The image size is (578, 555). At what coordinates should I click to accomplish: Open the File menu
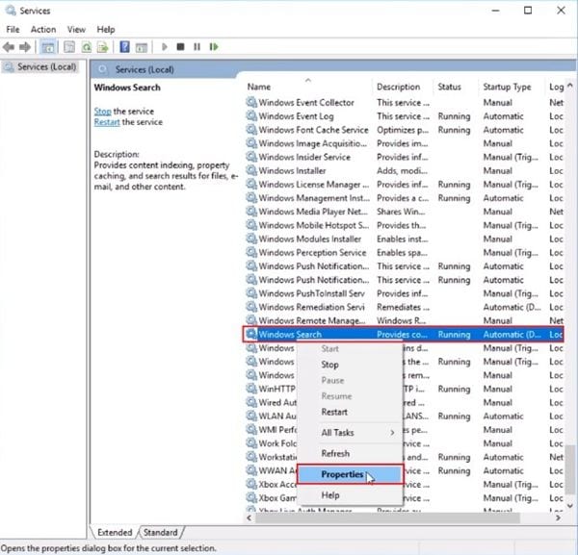click(13, 30)
